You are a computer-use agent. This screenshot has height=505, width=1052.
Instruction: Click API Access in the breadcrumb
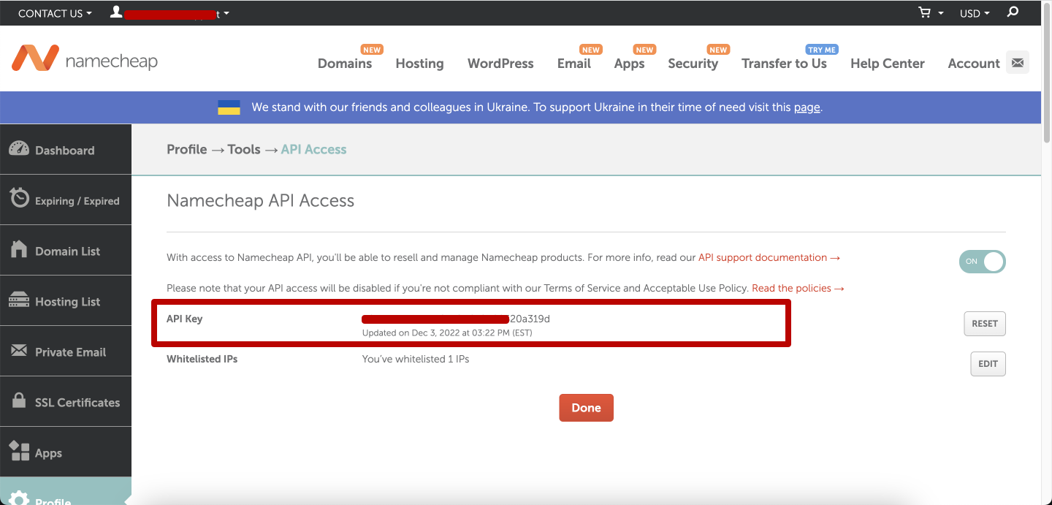313,149
